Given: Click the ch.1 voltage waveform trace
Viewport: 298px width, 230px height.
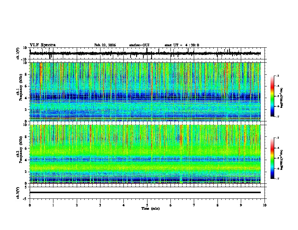Looking at the screenshot, I should pyautogui.click(x=145, y=53).
